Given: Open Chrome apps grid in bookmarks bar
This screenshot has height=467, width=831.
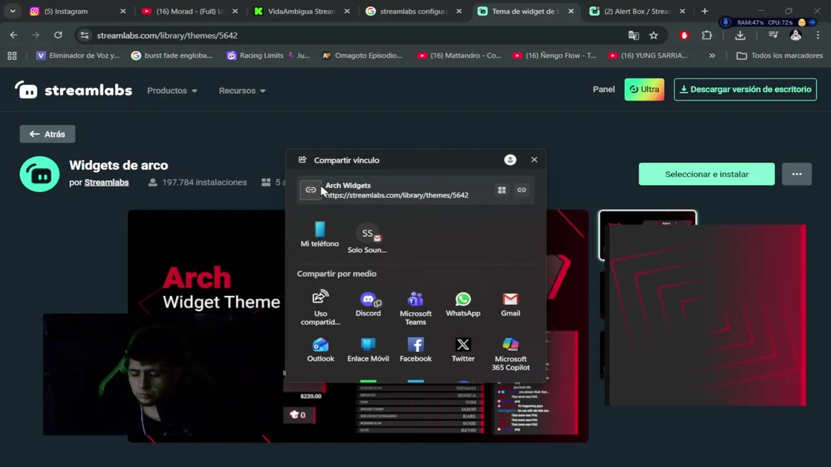Looking at the screenshot, I should [12, 56].
